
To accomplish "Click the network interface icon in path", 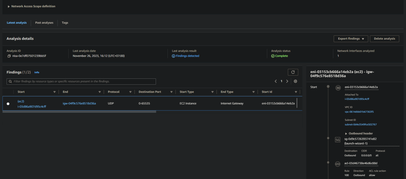I will tap(338, 88).
